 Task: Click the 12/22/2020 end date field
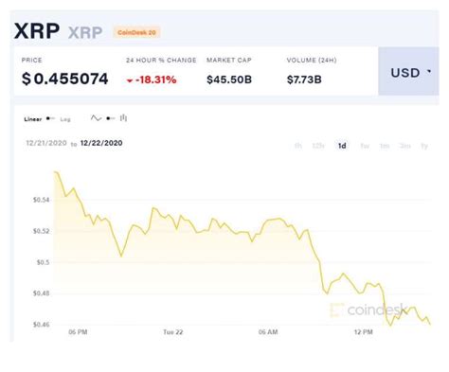tap(101, 143)
